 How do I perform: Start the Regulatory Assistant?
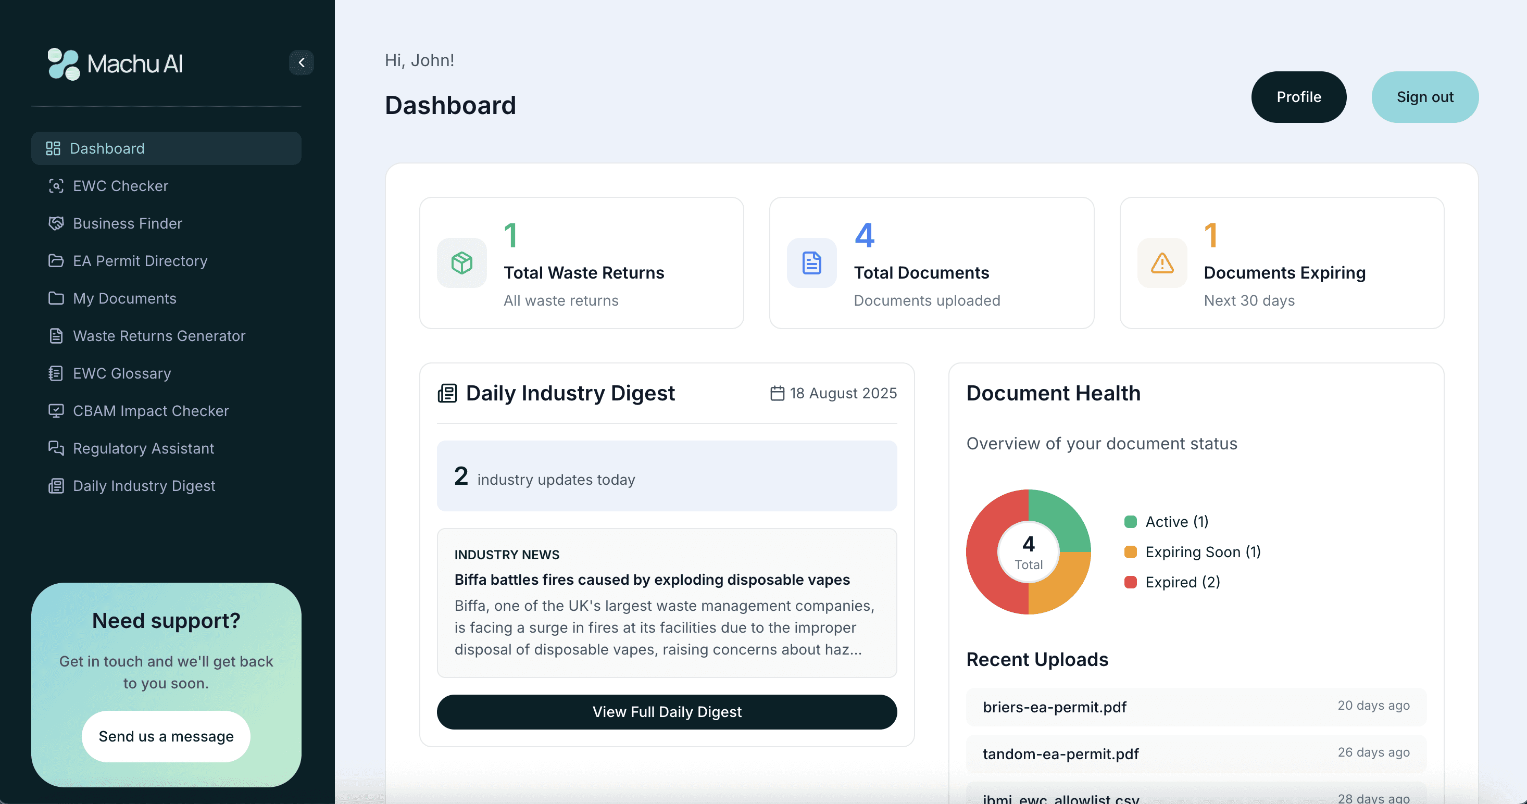143,448
